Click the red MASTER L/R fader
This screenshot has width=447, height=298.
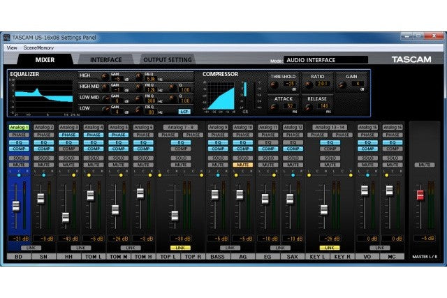(420, 195)
